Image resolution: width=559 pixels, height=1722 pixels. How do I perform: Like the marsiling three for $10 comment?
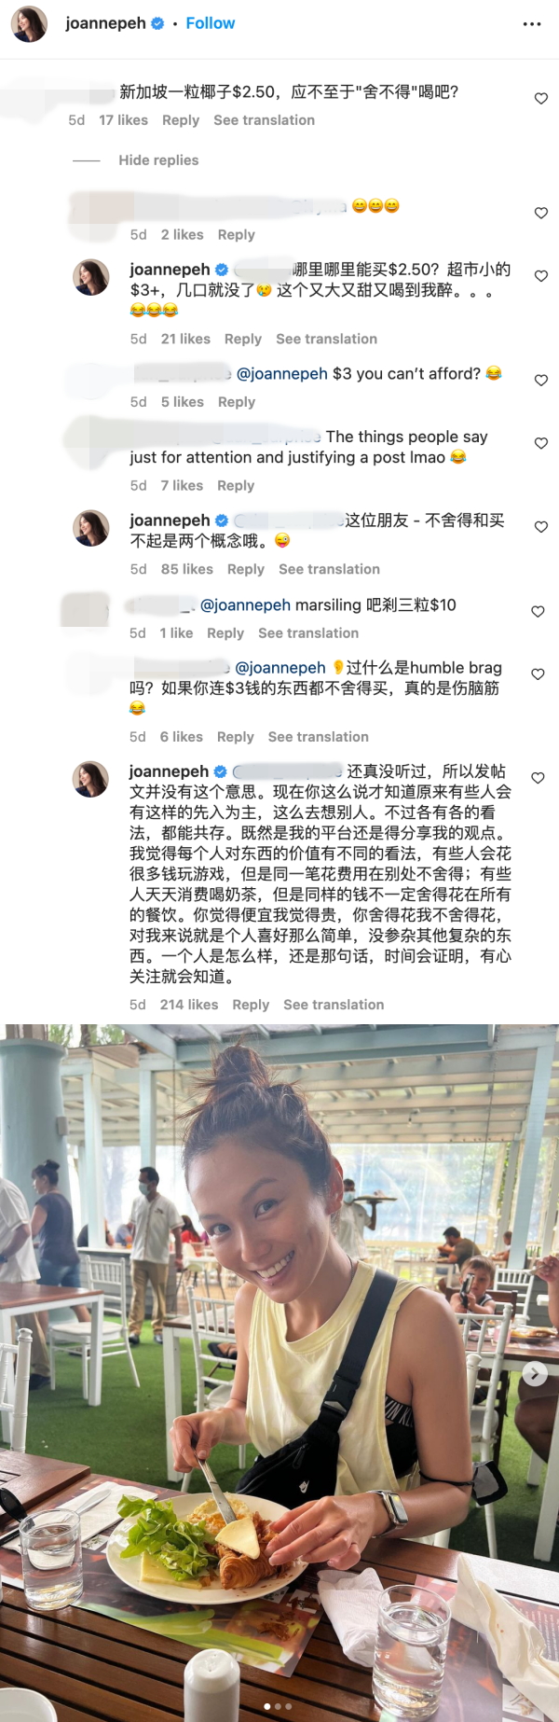pyautogui.click(x=538, y=611)
